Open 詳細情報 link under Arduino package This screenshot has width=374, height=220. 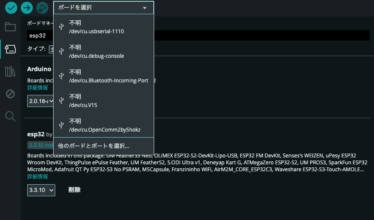pos(38,88)
